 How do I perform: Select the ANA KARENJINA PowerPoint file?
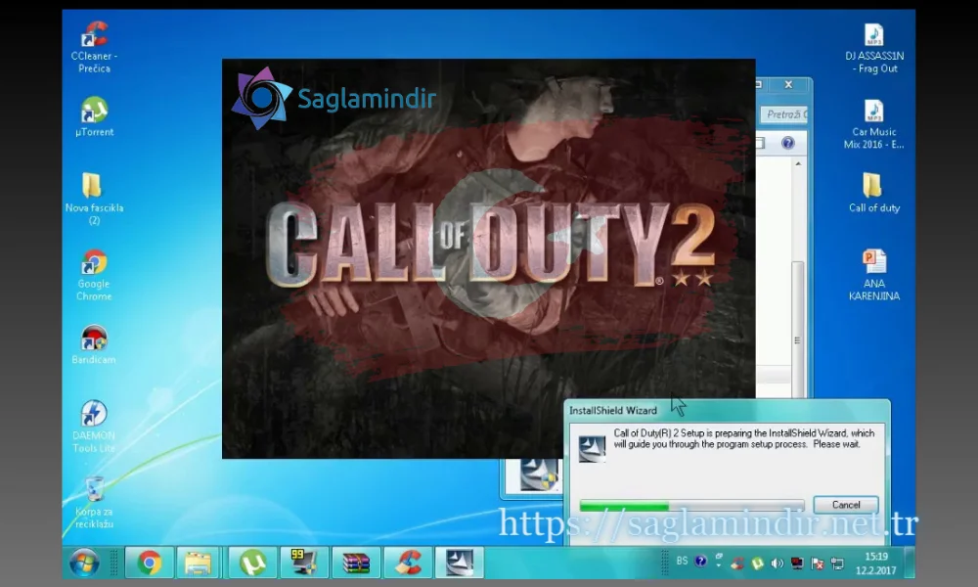pyautogui.click(x=873, y=275)
